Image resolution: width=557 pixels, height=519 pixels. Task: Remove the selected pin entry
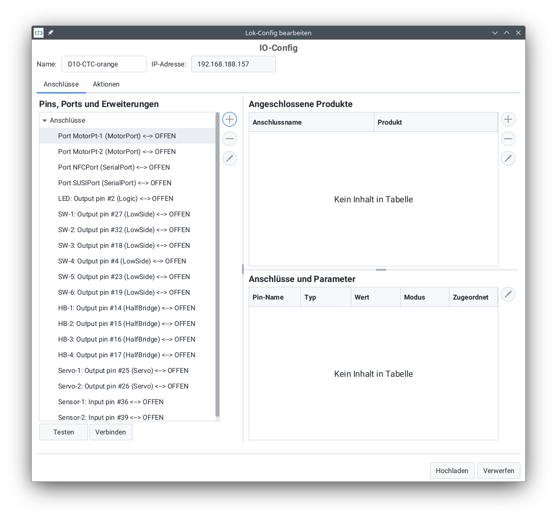[229, 138]
